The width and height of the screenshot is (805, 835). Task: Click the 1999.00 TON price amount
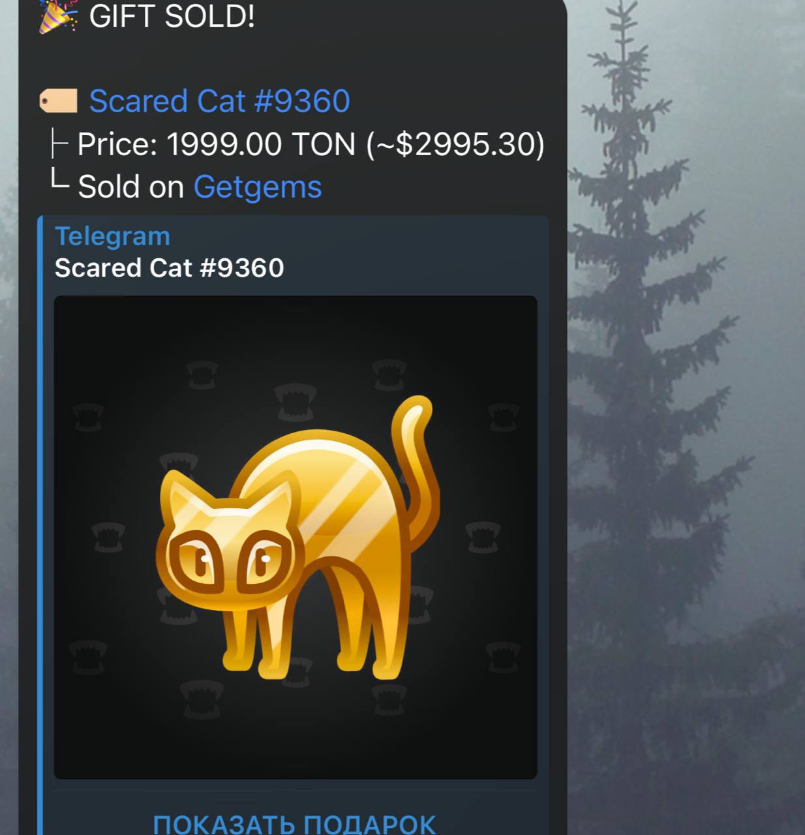pyautogui.click(x=261, y=144)
